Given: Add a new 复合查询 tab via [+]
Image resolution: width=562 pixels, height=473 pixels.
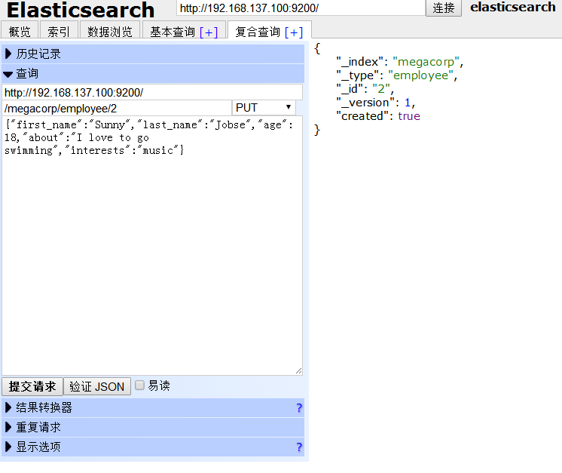Looking at the screenshot, I should click(x=294, y=32).
